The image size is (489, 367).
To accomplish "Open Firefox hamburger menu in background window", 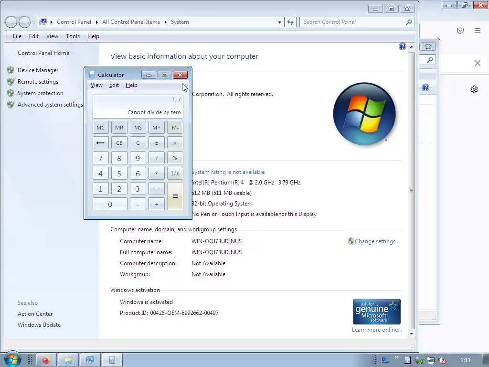I will click(478, 30).
